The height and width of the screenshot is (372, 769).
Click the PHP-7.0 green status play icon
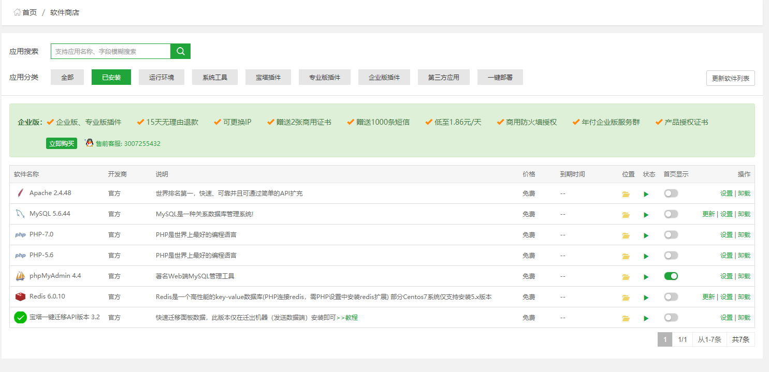646,235
